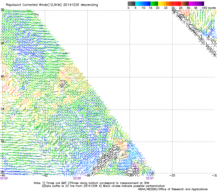217x191 pixels.
Task: Click the '45' label under the color bar
Action: [196, 8]
